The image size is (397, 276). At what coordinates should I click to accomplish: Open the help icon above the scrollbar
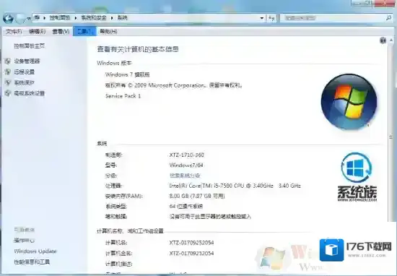(383, 40)
